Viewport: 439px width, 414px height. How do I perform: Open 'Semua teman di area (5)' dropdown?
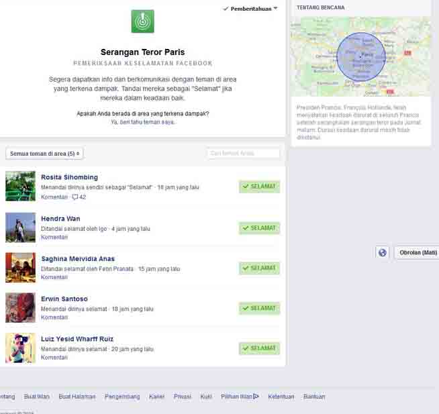tap(44, 154)
